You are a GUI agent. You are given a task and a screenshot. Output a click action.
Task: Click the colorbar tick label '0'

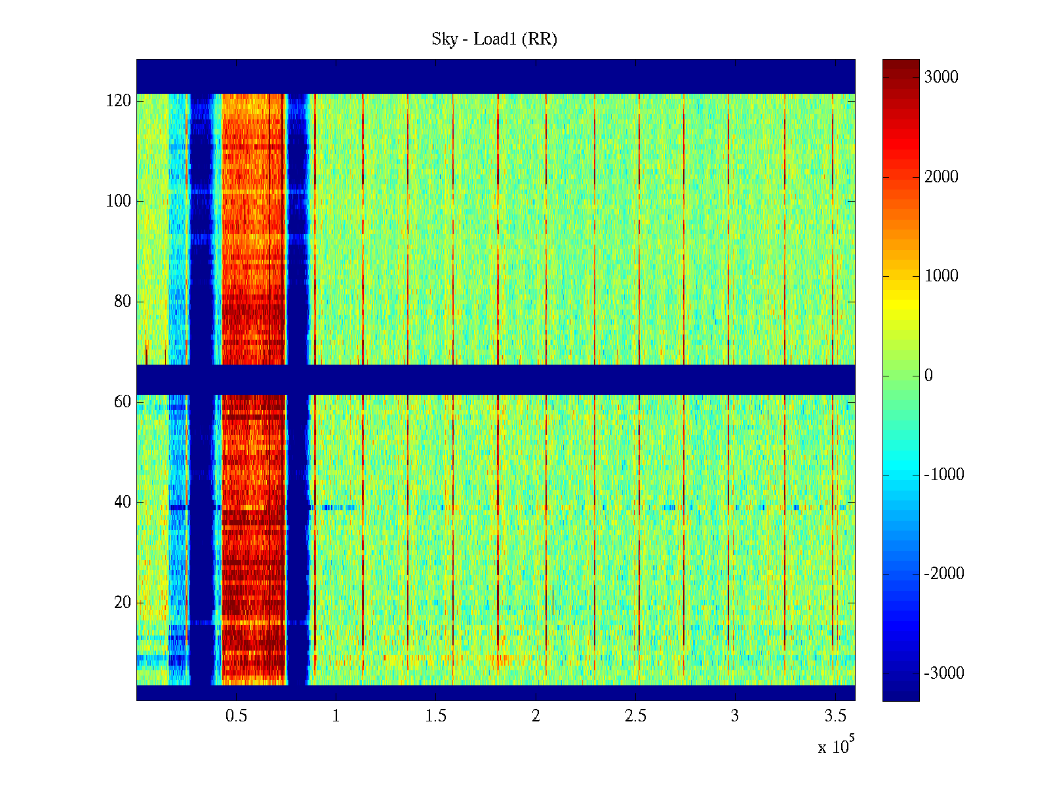pyautogui.click(x=928, y=376)
